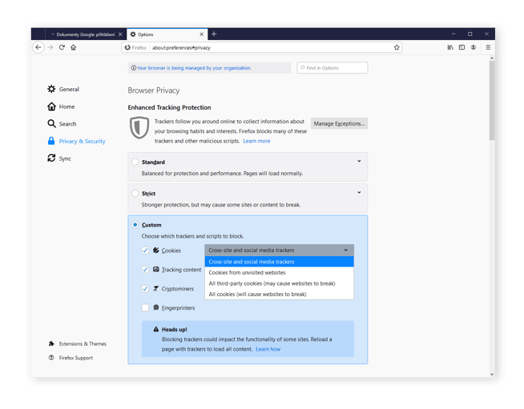Click the vertical scrollbar thumb
Screen dimensions: 524x409
coord(492,100)
